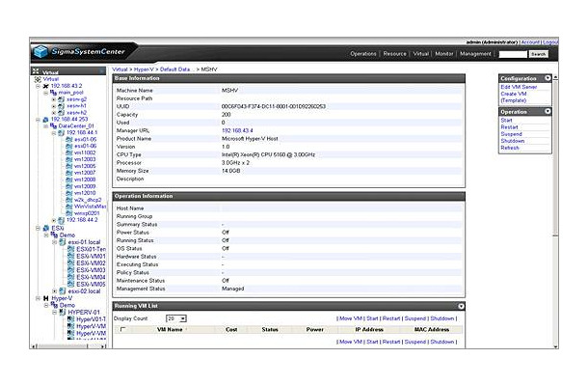
Task: Select WinVistaMas in the tree
Action: click(90, 207)
